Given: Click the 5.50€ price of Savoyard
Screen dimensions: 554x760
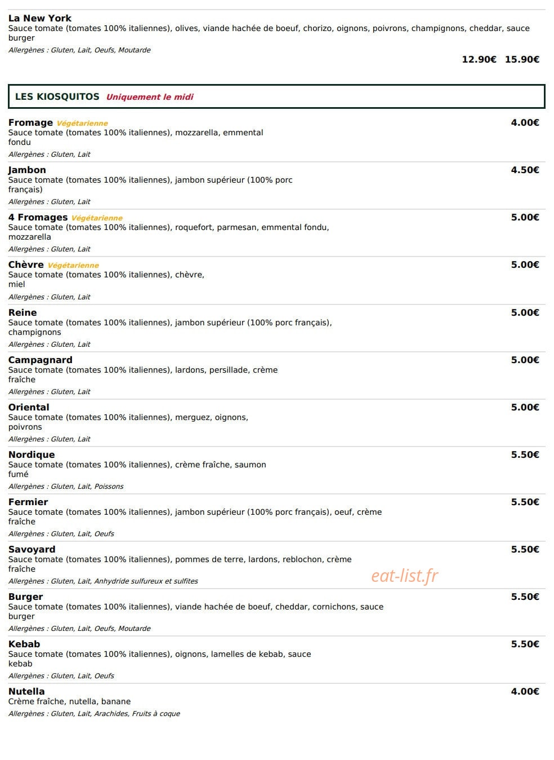Looking at the screenshot, I should [525, 549].
